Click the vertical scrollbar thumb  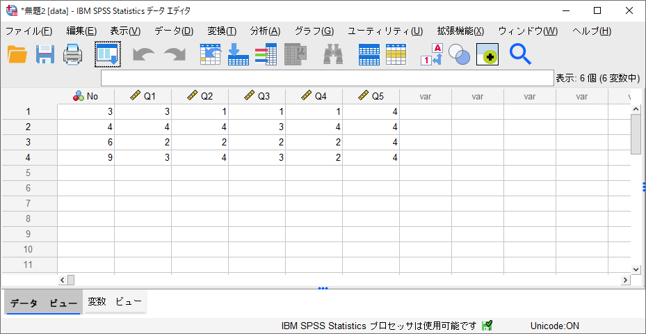tap(636, 134)
